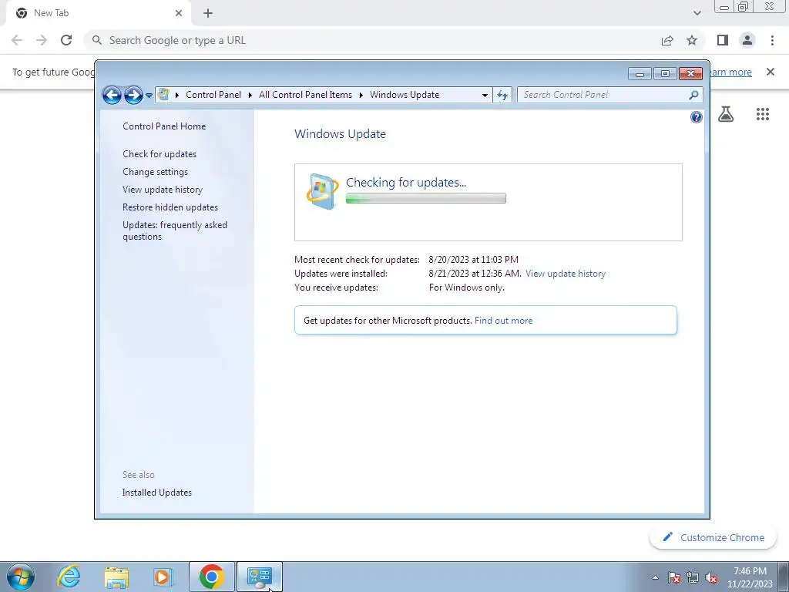Click the Checking for updates... heading
This screenshot has width=789, height=592.
[x=406, y=182]
